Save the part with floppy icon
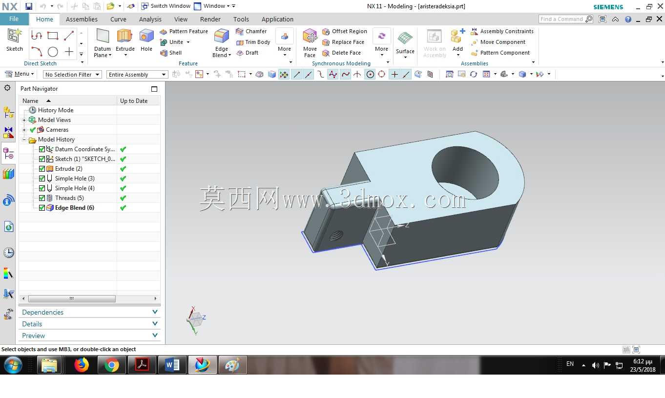The height and width of the screenshot is (398, 665). pyautogui.click(x=29, y=6)
